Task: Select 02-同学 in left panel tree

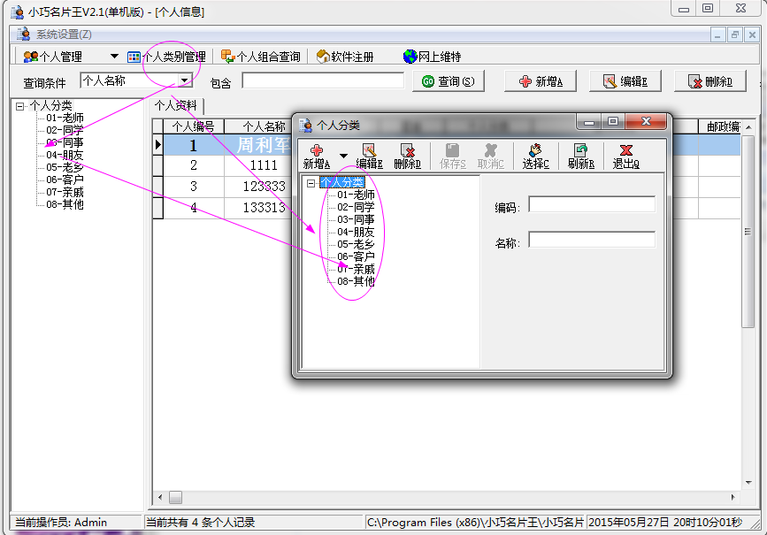Action: click(x=65, y=130)
